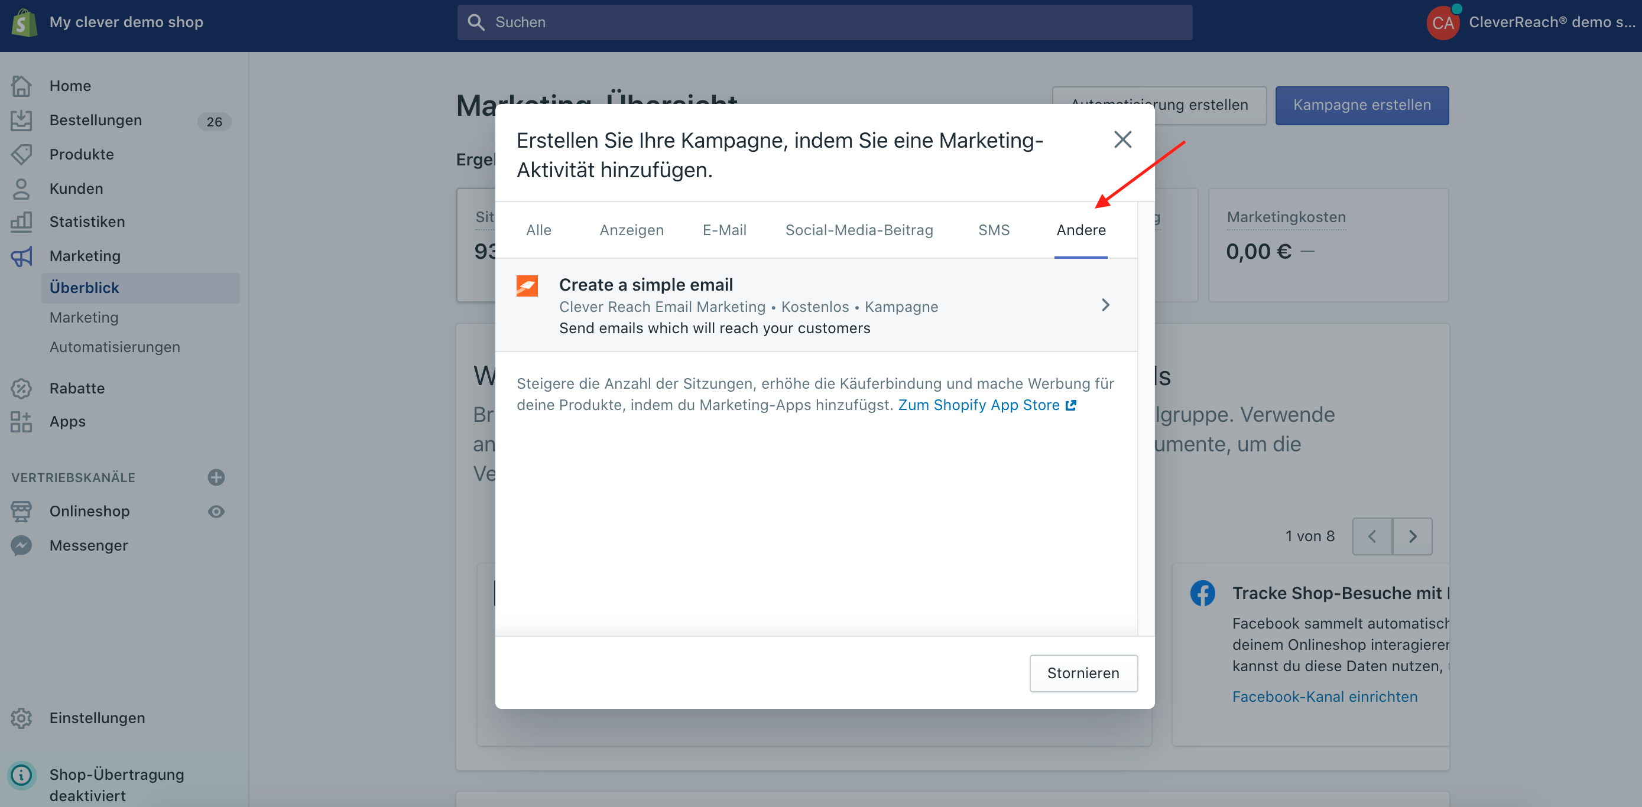Open Überblick in sidebar

140,288
